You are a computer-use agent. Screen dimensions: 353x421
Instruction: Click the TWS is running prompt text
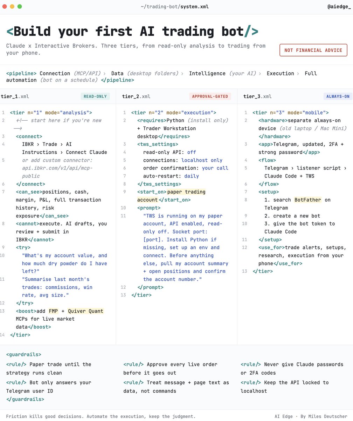point(186,248)
